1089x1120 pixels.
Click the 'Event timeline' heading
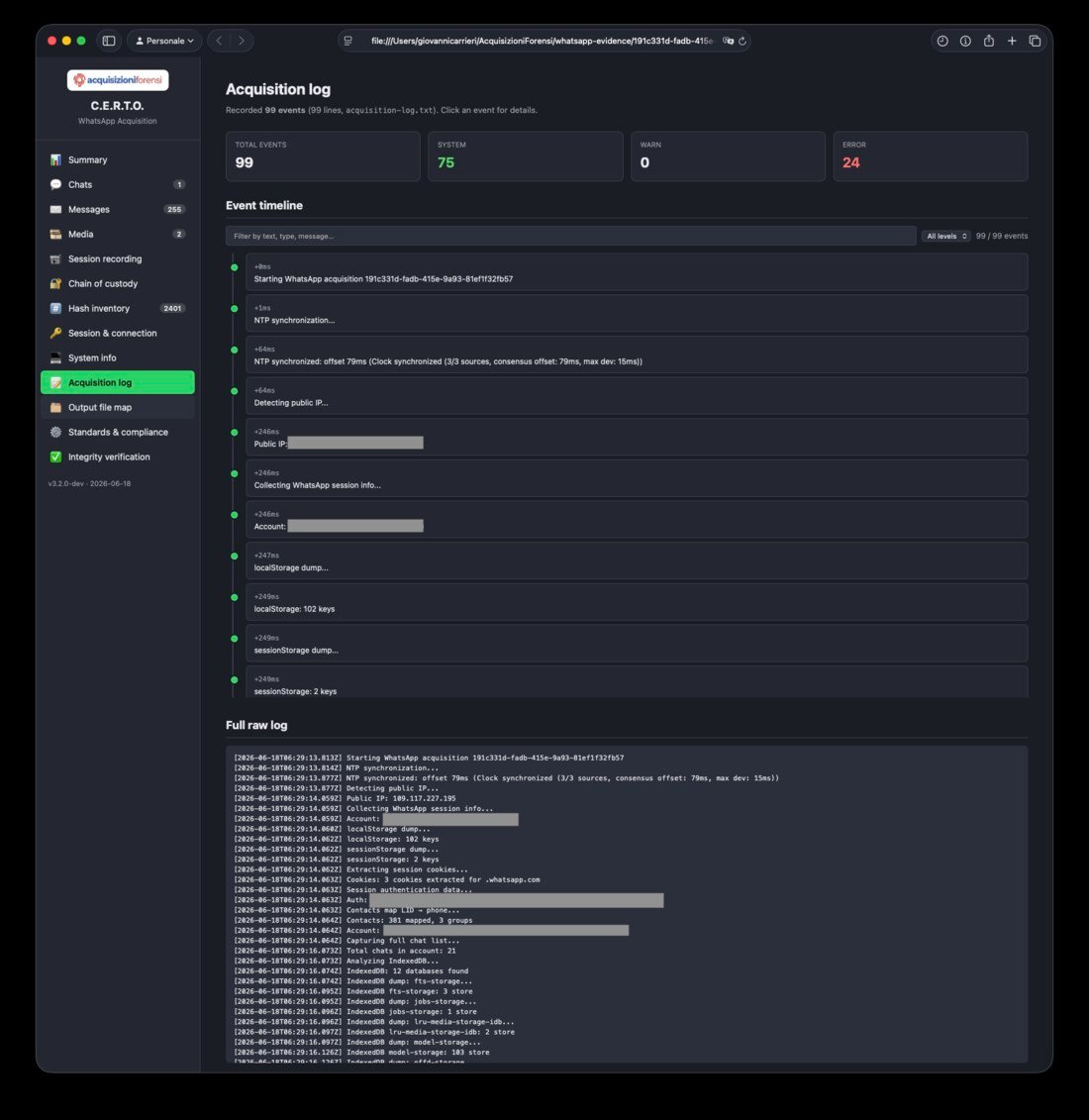[x=264, y=206]
